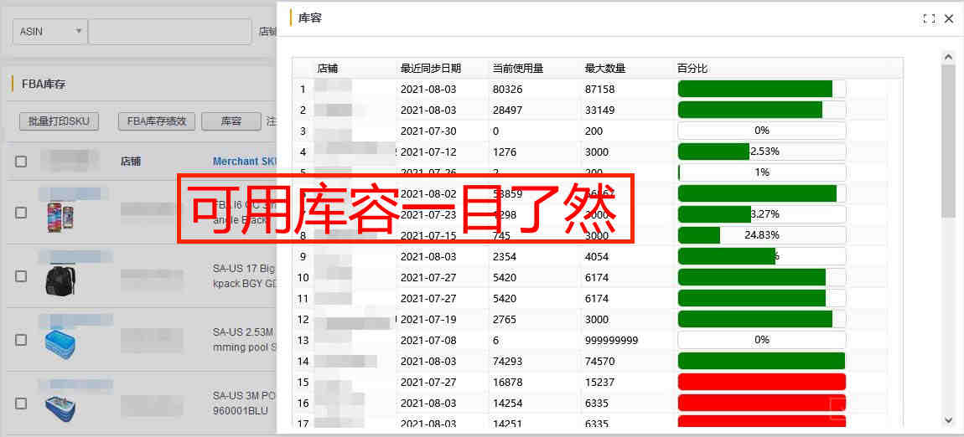Click the 批量打印SKU button
964x437 pixels.
coord(59,121)
